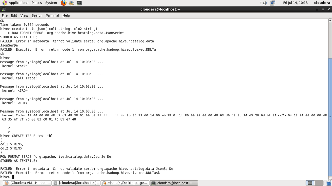Click the 'Time taken: 0.074 seconds' line
The image size is (332, 186).
(24, 25)
